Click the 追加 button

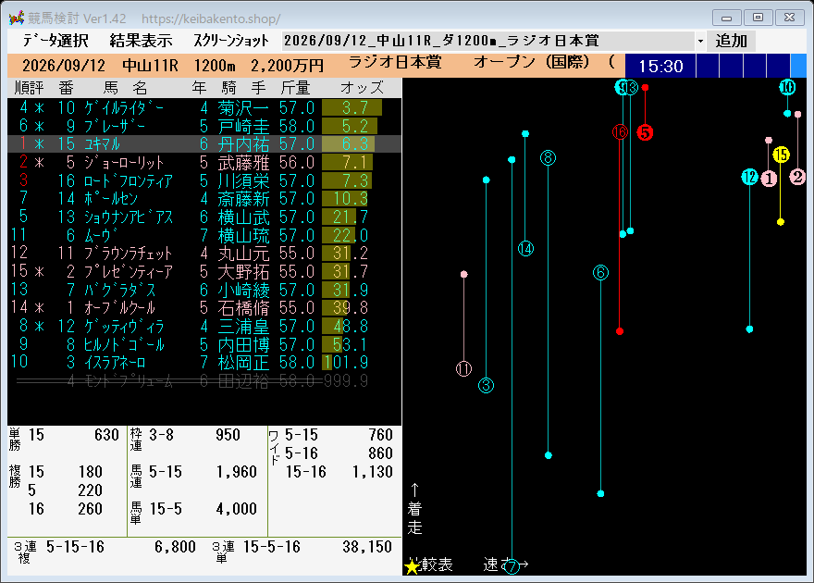tap(731, 41)
